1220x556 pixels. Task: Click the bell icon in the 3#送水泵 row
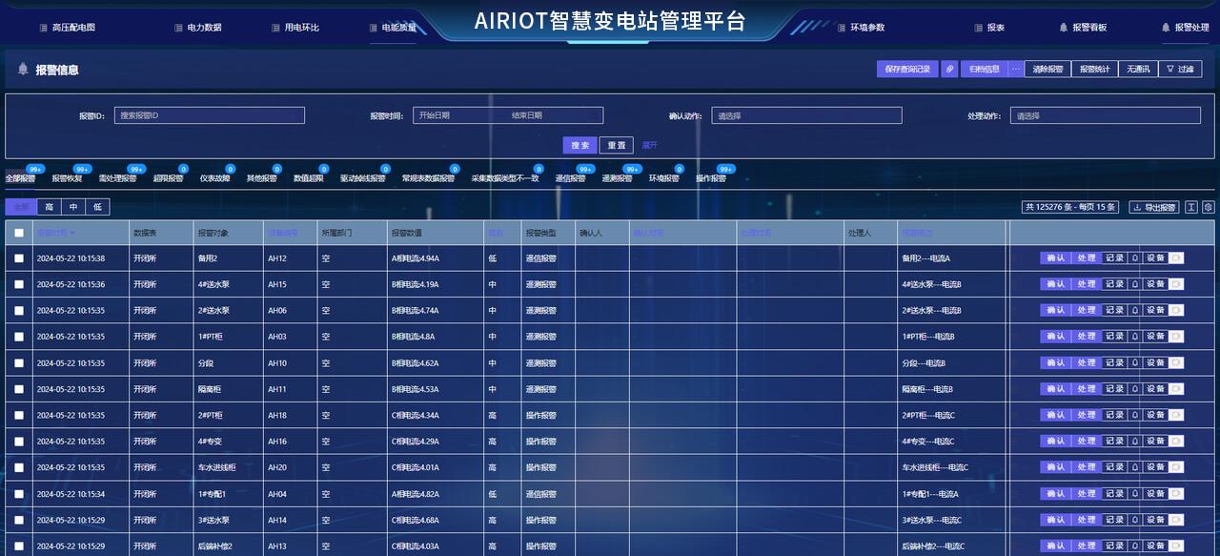point(1134,520)
